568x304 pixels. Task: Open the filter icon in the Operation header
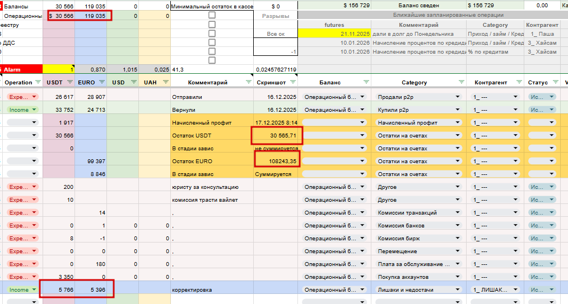click(38, 82)
